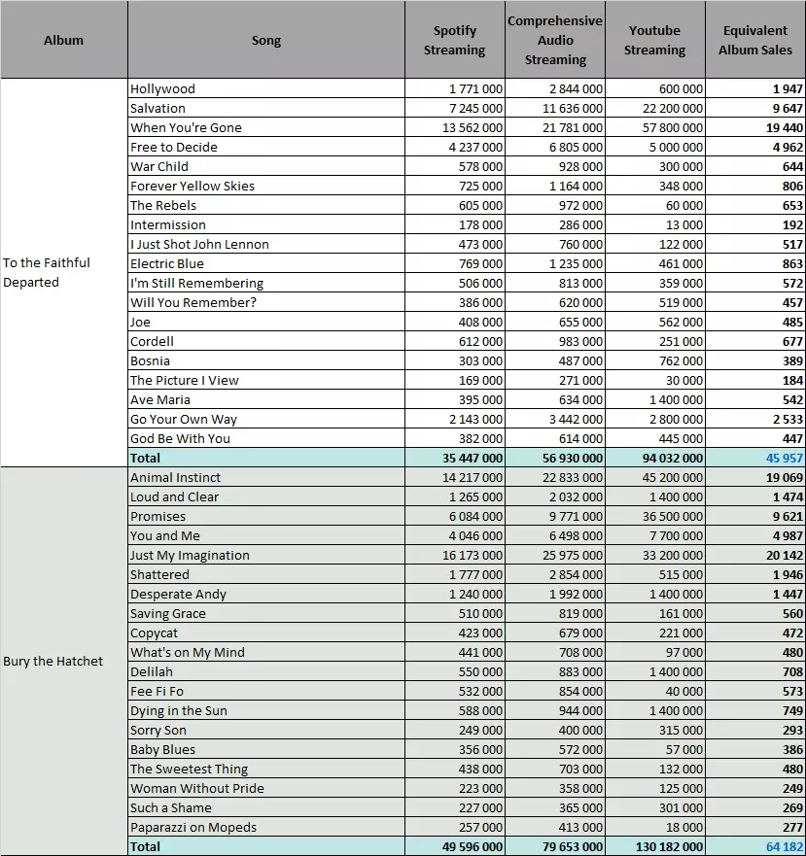This screenshot has width=806, height=856.
Task: Select the song cell "Salvation"
Action: 266,108
